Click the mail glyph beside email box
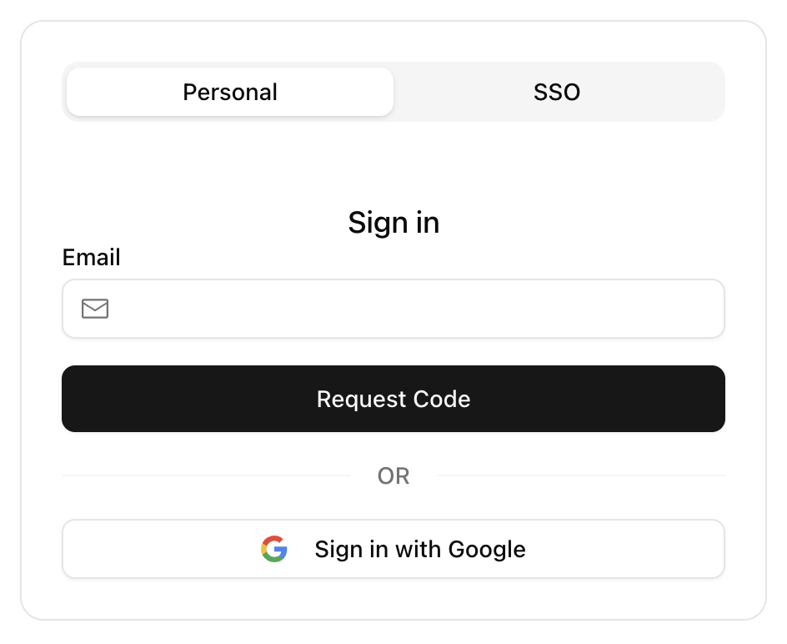 (x=95, y=309)
